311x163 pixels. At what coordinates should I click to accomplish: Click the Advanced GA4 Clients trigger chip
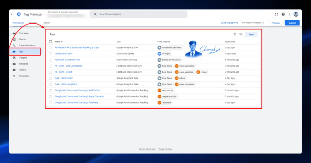pos(170,48)
